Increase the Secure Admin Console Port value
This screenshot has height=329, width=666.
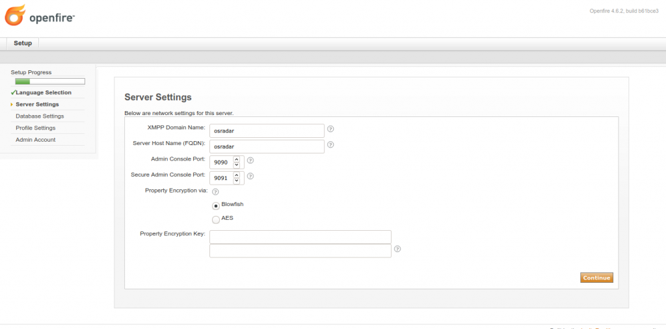[236, 174]
